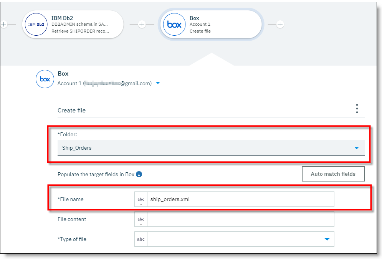This screenshot has height=259, width=382.
Task: Click the box logo inside the Box flow node
Action: coord(174,24)
